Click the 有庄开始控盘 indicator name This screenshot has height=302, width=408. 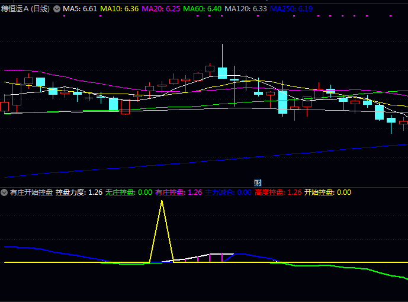31,192
